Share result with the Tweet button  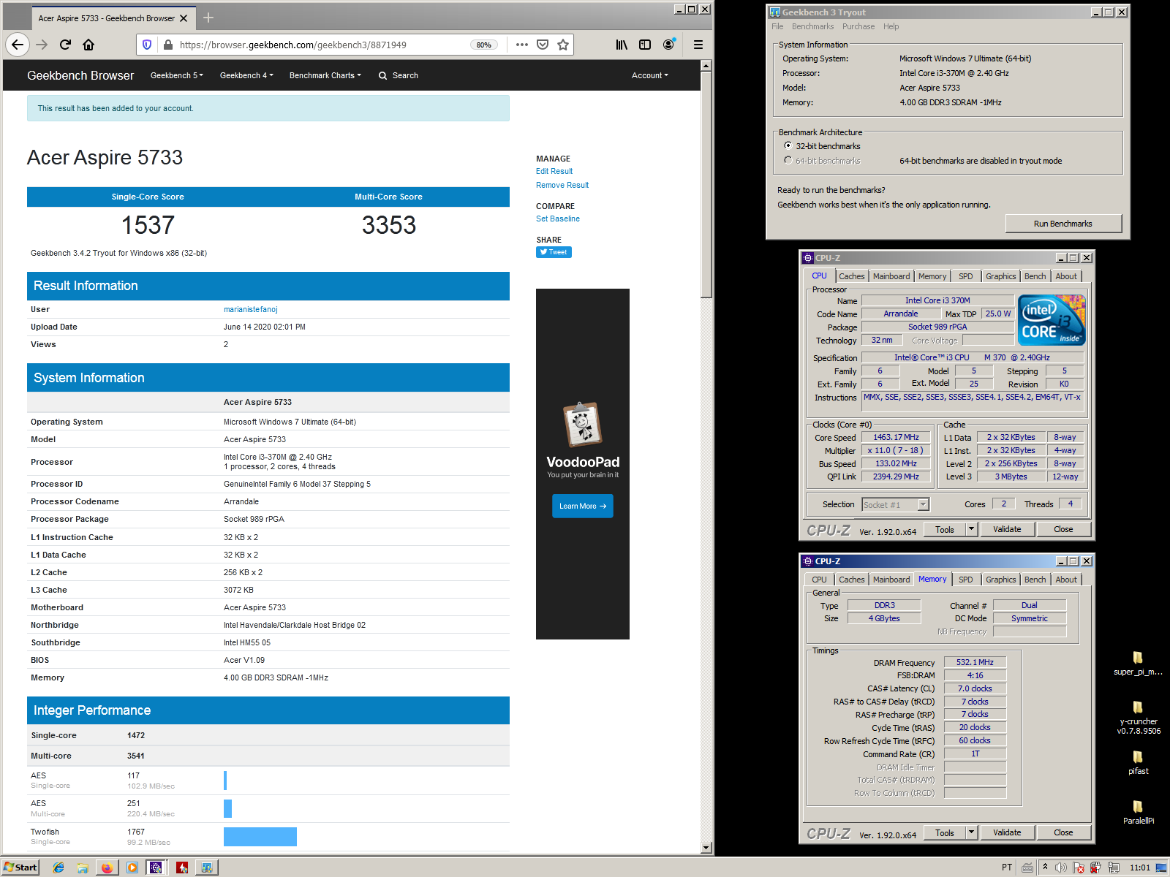(x=554, y=252)
